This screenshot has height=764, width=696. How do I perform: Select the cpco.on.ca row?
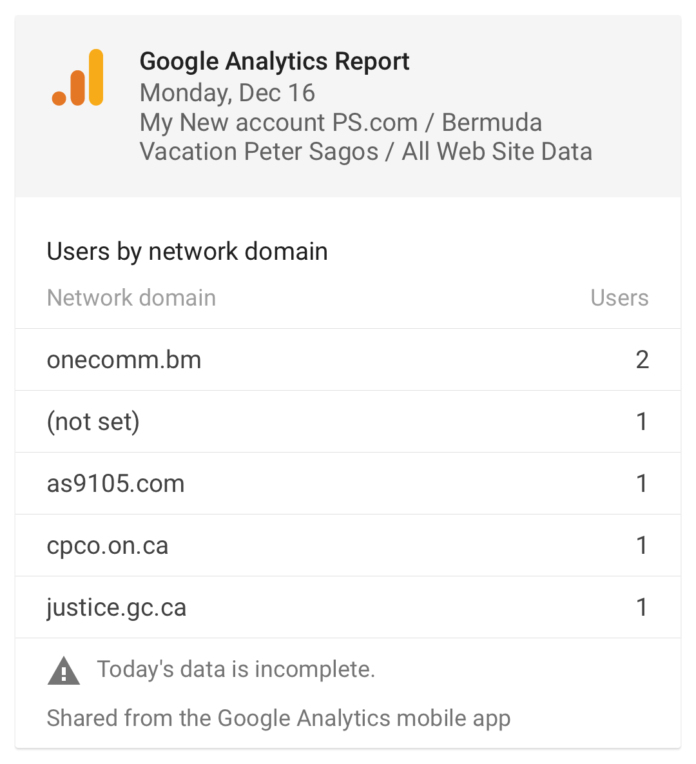click(348, 545)
